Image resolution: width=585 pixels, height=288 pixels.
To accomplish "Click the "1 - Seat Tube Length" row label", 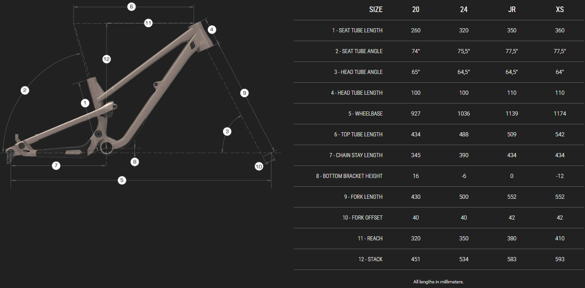I will tap(357, 31).
